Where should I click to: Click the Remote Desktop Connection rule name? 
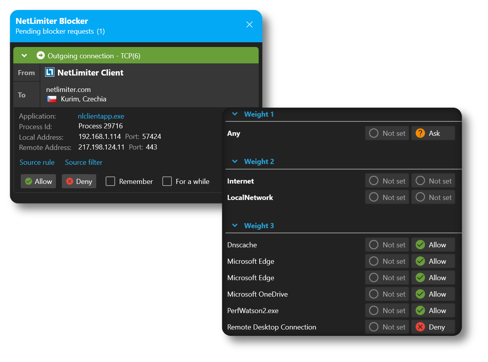point(272,327)
